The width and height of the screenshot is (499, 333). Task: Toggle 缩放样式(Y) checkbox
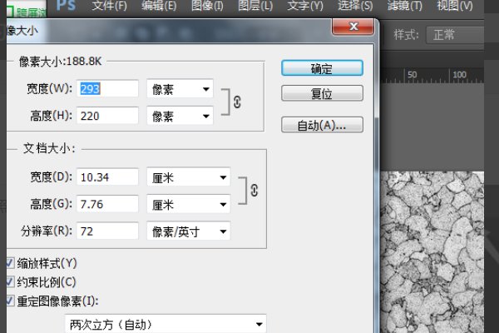point(10,263)
